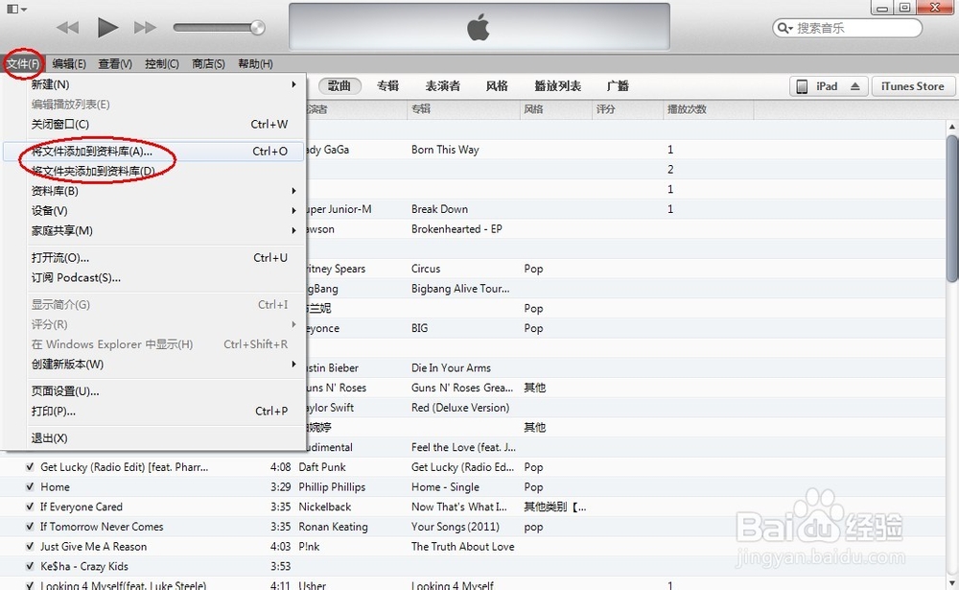This screenshot has height=590, width=959.
Task: Uncheck Ke$ha - Crazy Kids checkbox
Action: 30,566
